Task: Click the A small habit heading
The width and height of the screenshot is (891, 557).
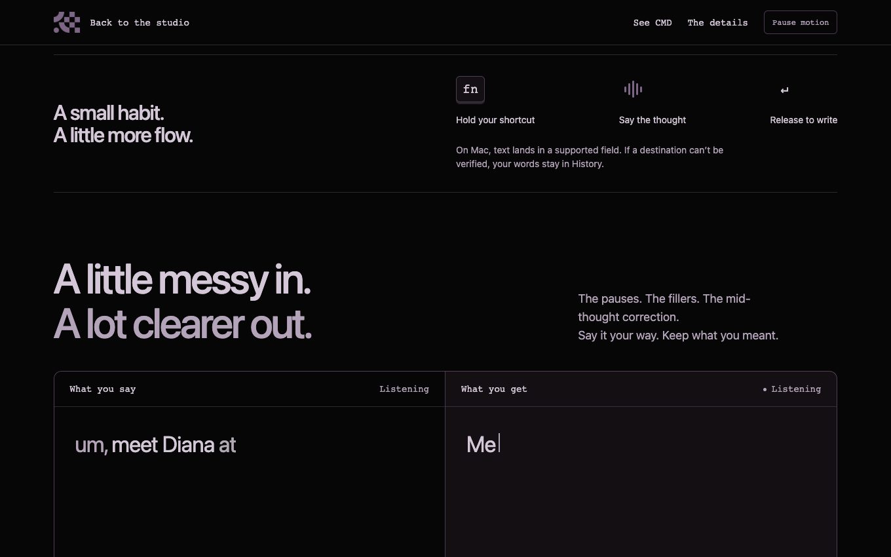Action: (x=109, y=113)
